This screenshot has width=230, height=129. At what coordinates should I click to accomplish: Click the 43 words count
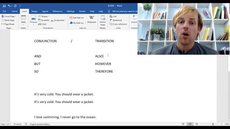tap(18, 124)
